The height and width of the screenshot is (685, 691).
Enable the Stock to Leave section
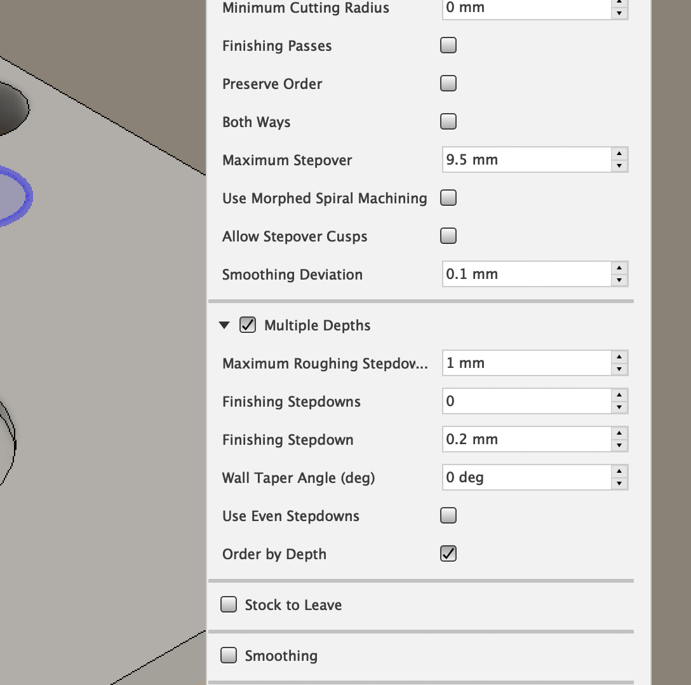click(x=229, y=604)
